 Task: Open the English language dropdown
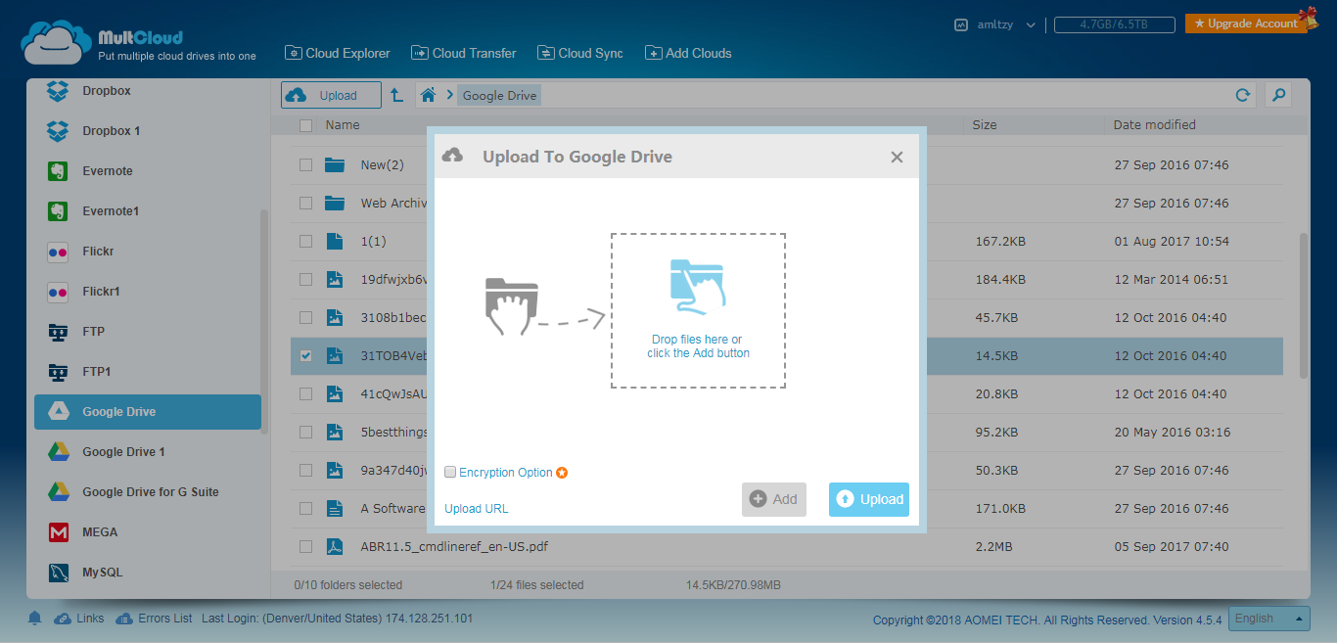coord(1270,619)
